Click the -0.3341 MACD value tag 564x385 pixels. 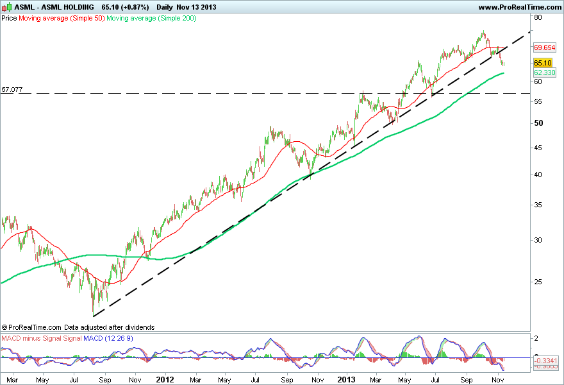(545, 361)
